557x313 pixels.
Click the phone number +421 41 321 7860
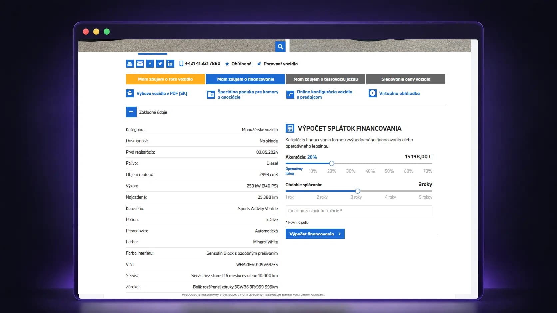[203, 63]
